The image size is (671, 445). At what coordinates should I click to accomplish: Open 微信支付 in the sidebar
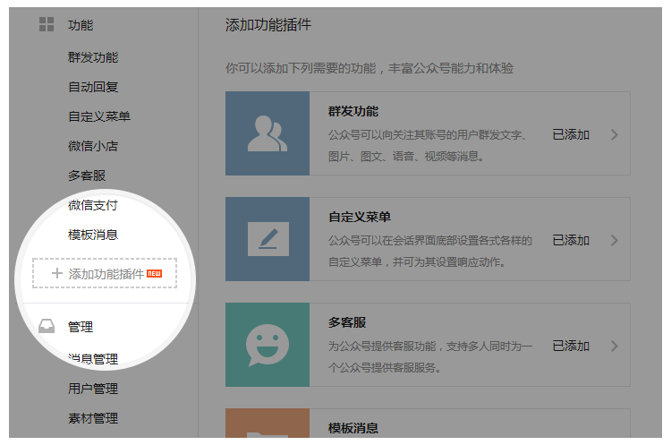[x=93, y=205]
